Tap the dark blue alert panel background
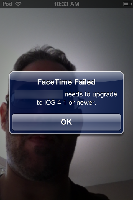 pyautogui.click(x=66, y=110)
